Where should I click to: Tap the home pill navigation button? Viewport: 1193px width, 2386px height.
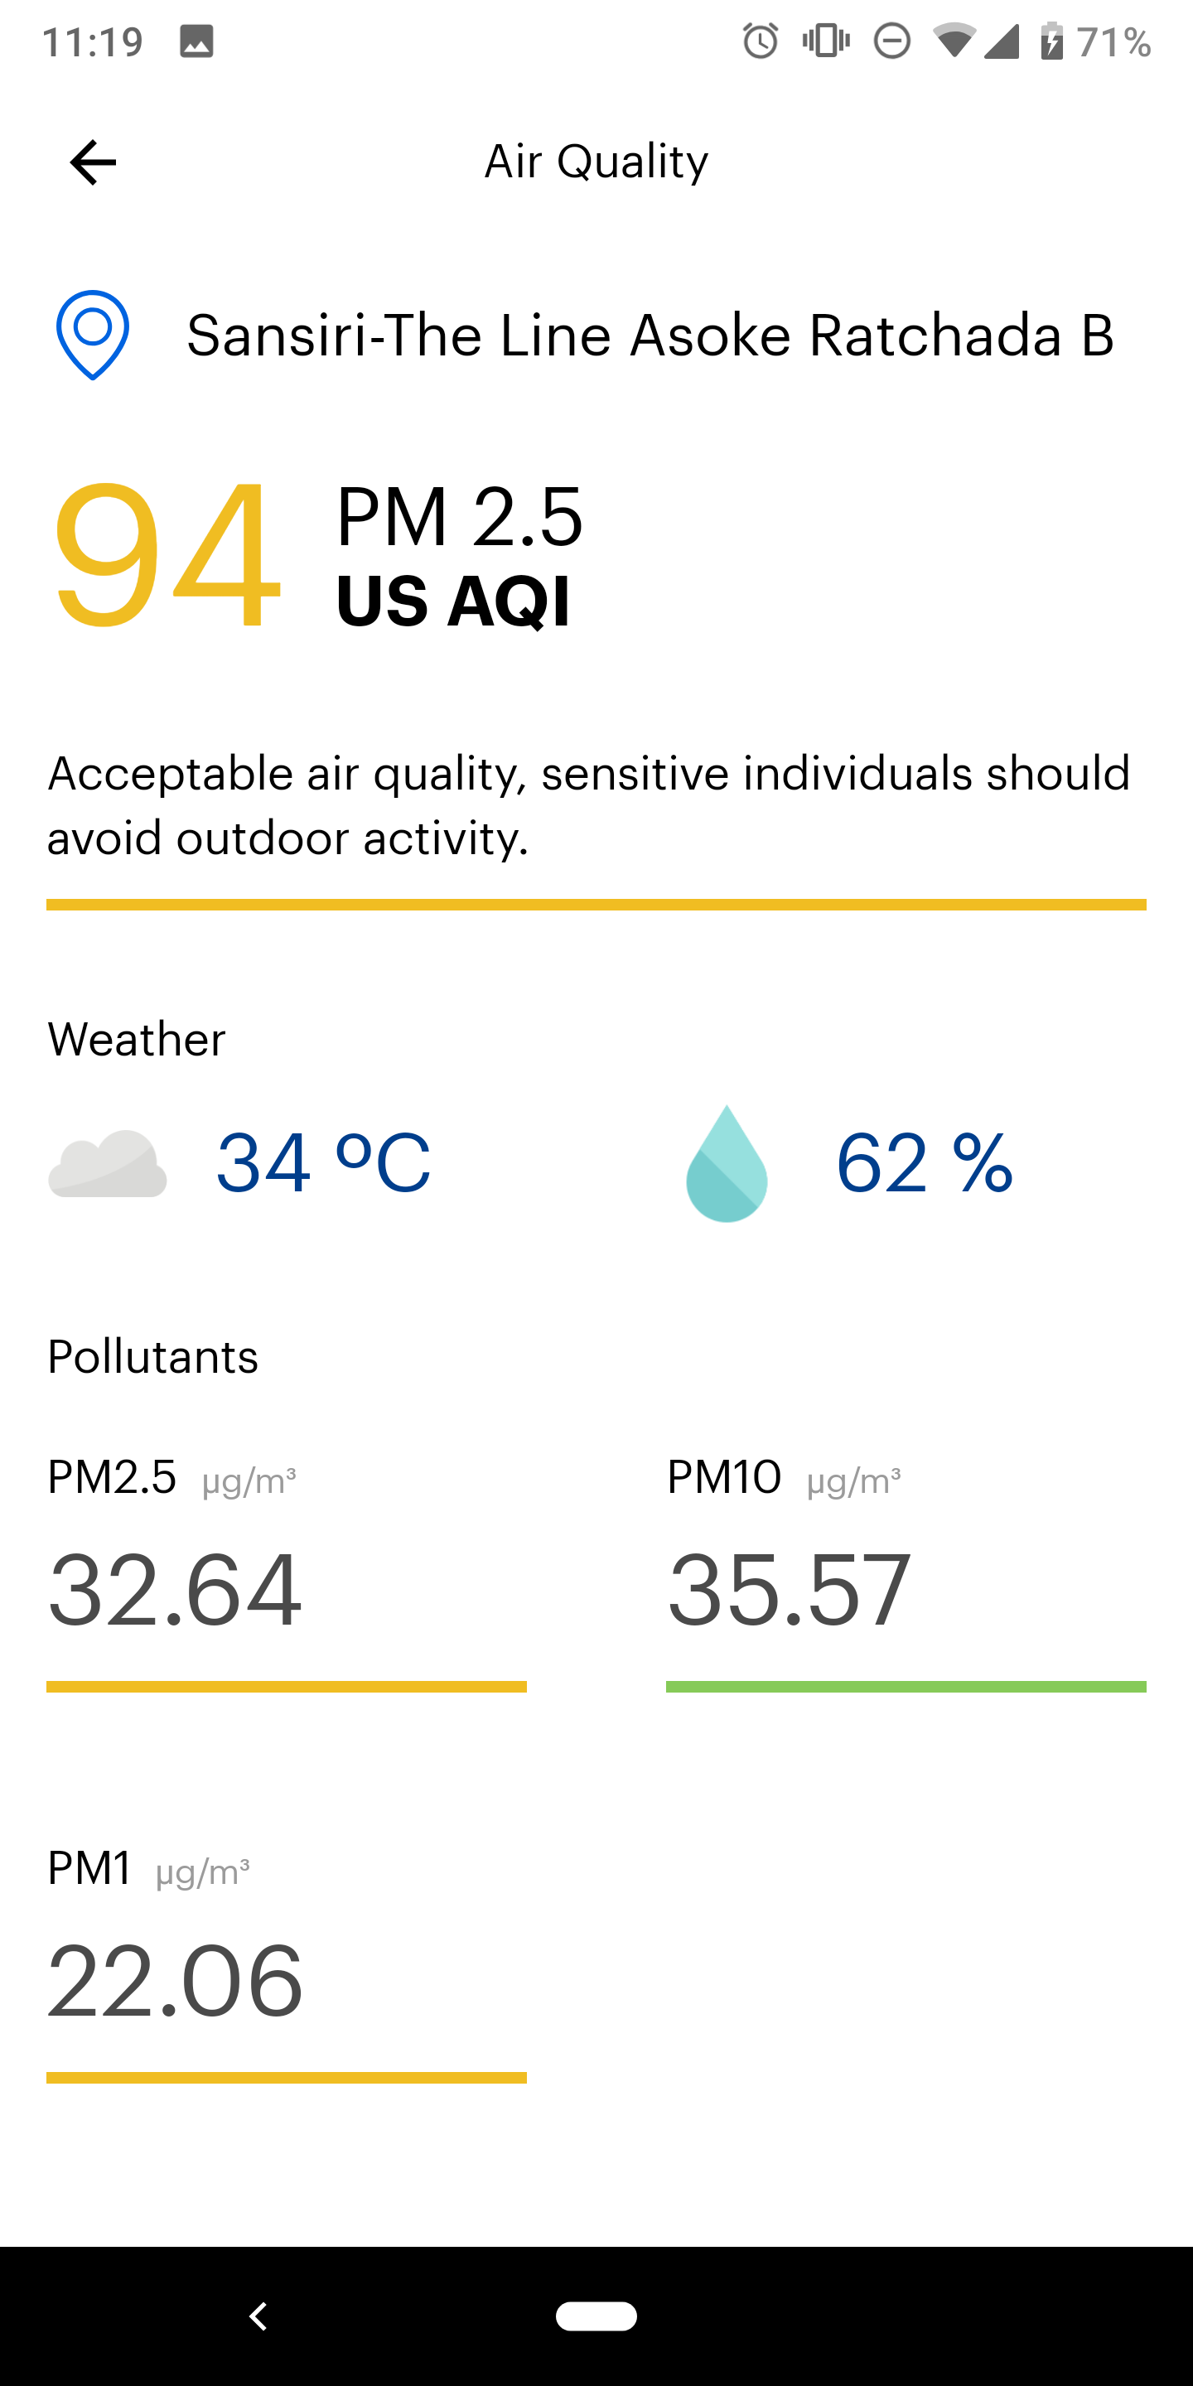596,2316
